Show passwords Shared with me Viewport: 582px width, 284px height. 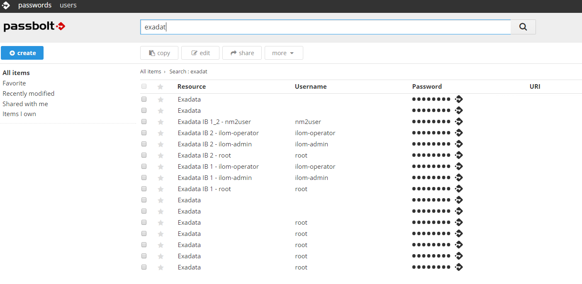pos(25,104)
